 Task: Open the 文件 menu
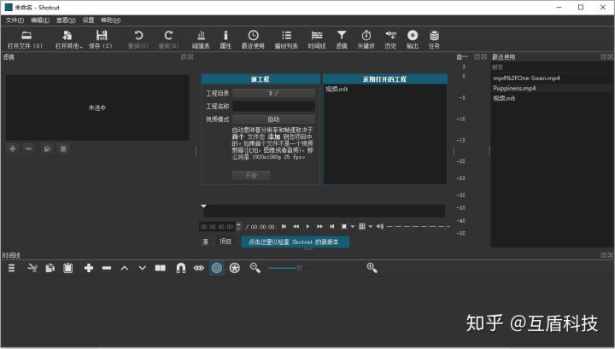15,20
